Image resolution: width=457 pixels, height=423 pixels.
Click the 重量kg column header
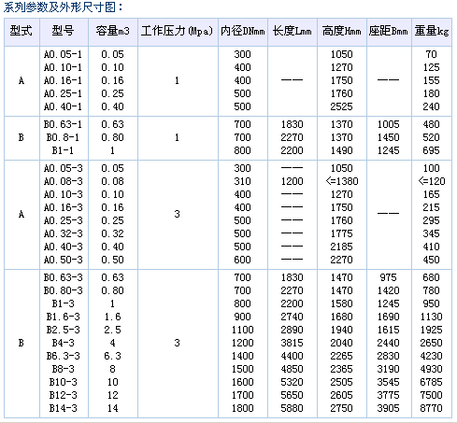coord(432,32)
